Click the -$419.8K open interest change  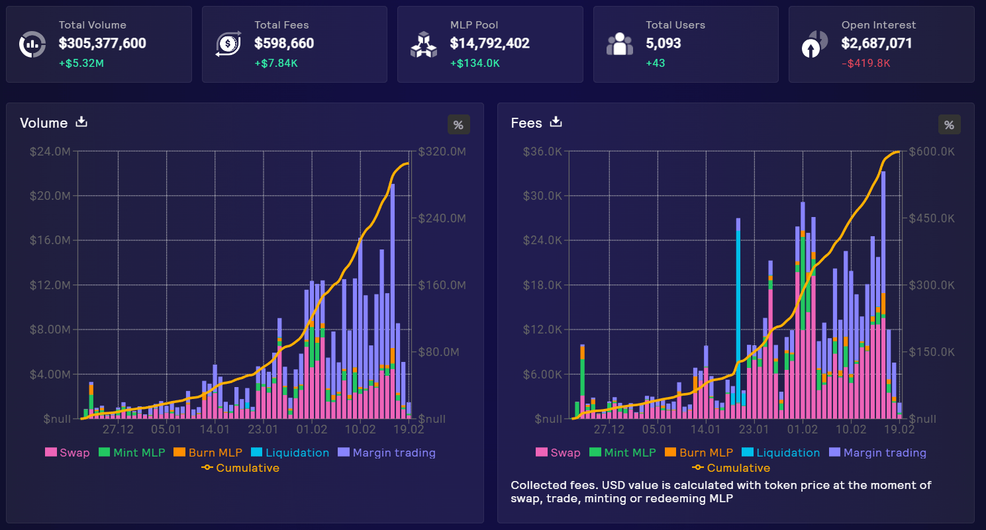point(866,64)
